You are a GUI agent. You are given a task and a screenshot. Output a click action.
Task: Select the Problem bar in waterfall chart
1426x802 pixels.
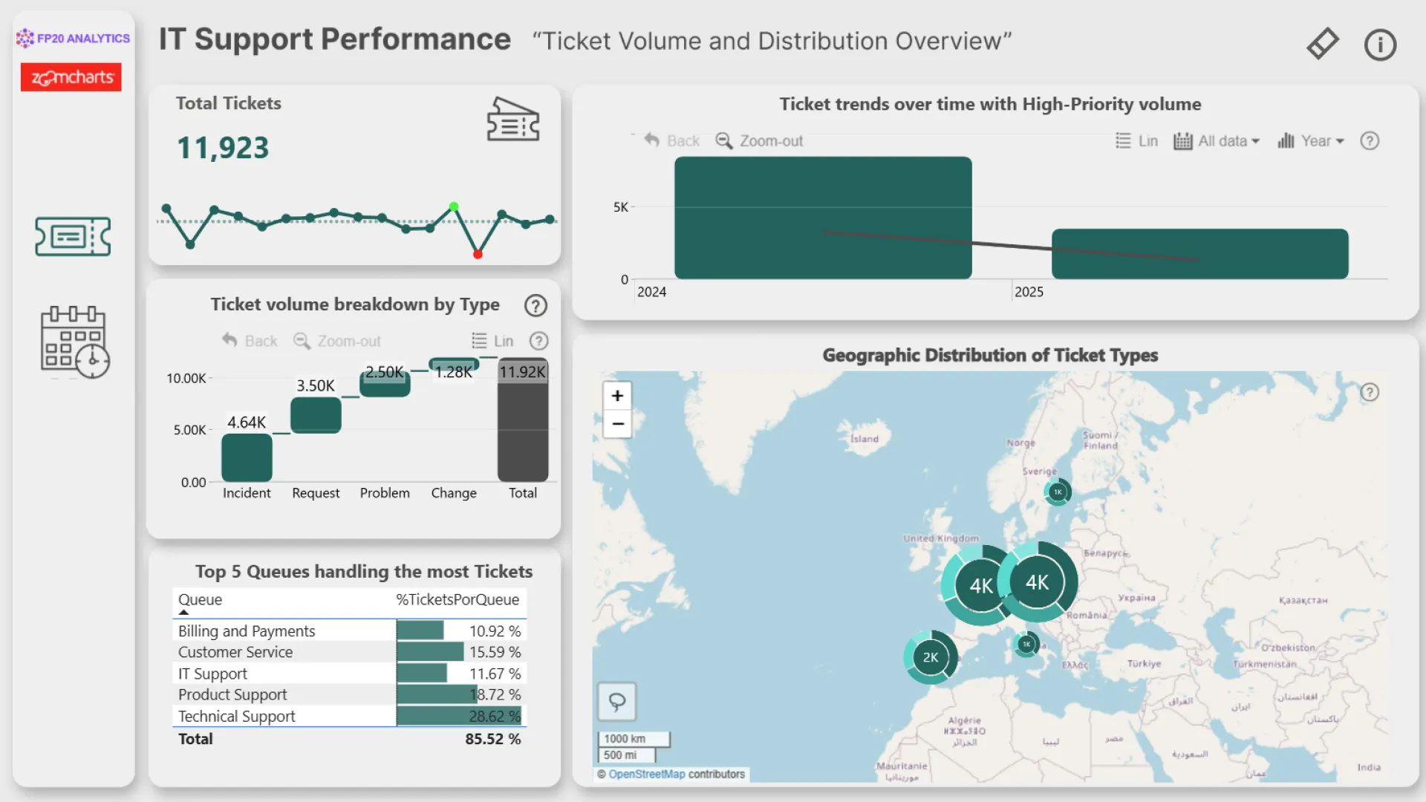click(385, 384)
